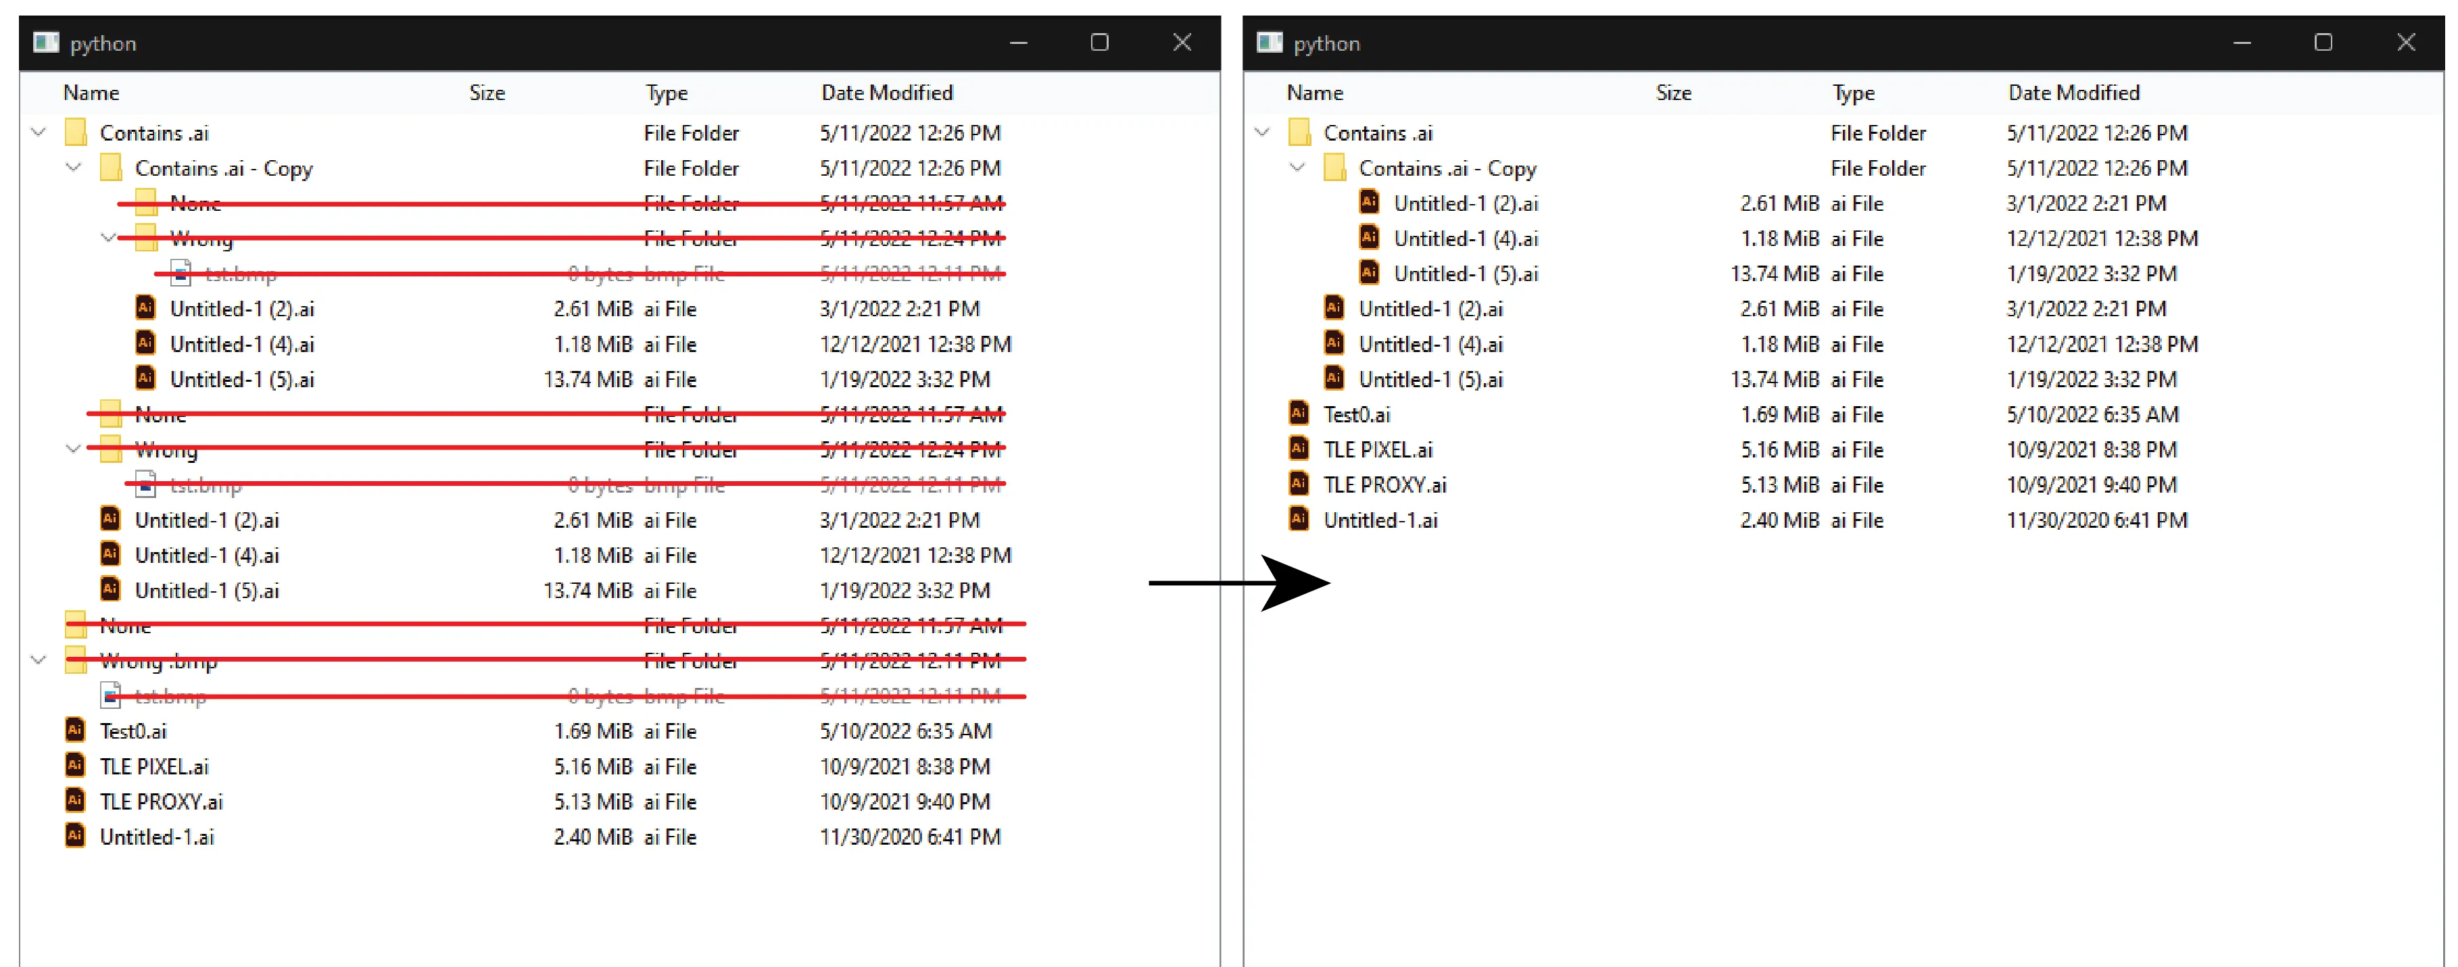Click the Type column header in right window
Screen dimensions: 2458x967
tap(1853, 93)
